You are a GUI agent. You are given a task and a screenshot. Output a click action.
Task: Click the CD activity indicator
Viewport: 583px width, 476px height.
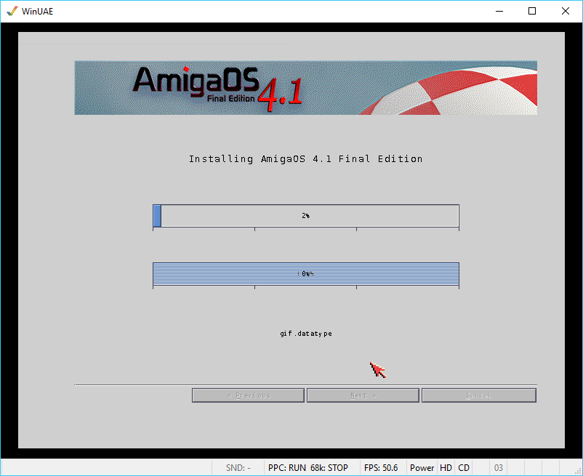click(x=464, y=468)
